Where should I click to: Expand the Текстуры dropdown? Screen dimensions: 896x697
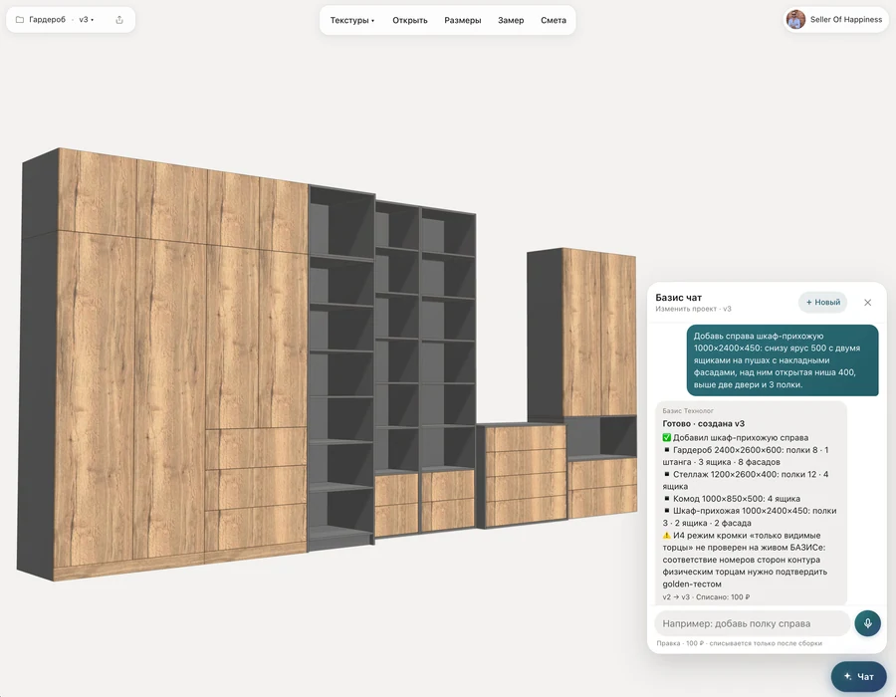(x=352, y=20)
